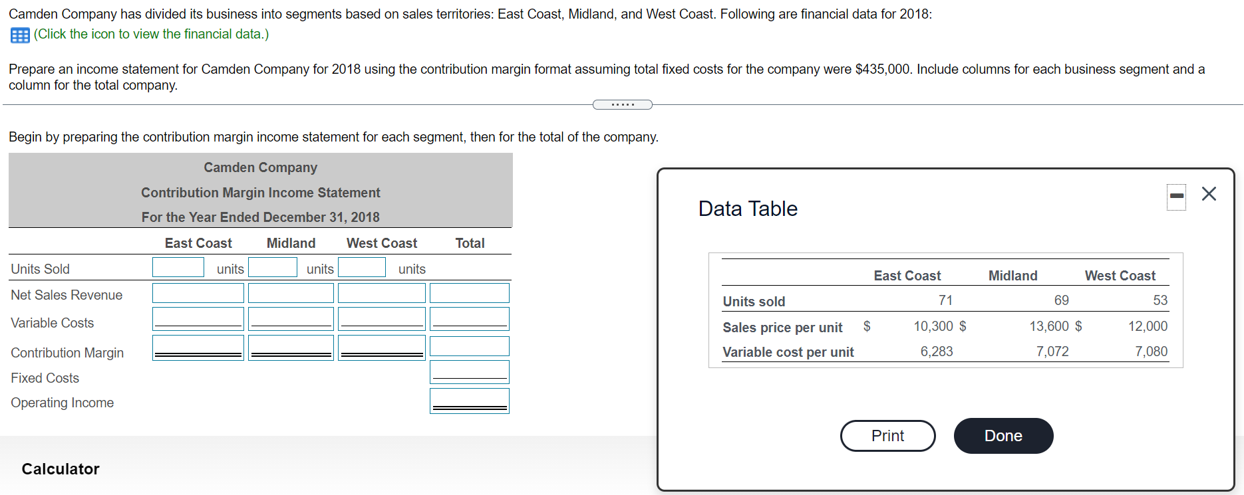
Task: Click 'Variable cost per unit' row label in data table
Action: [788, 352]
